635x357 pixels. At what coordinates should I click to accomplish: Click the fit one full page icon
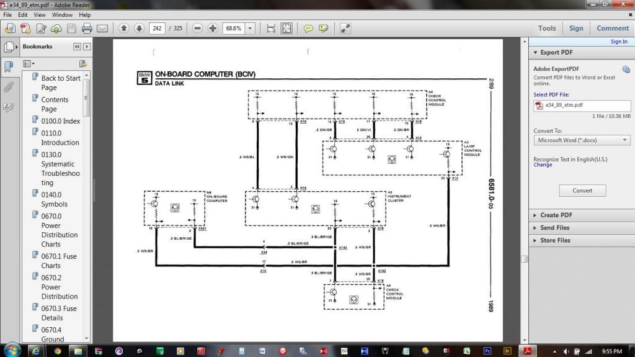(286, 29)
